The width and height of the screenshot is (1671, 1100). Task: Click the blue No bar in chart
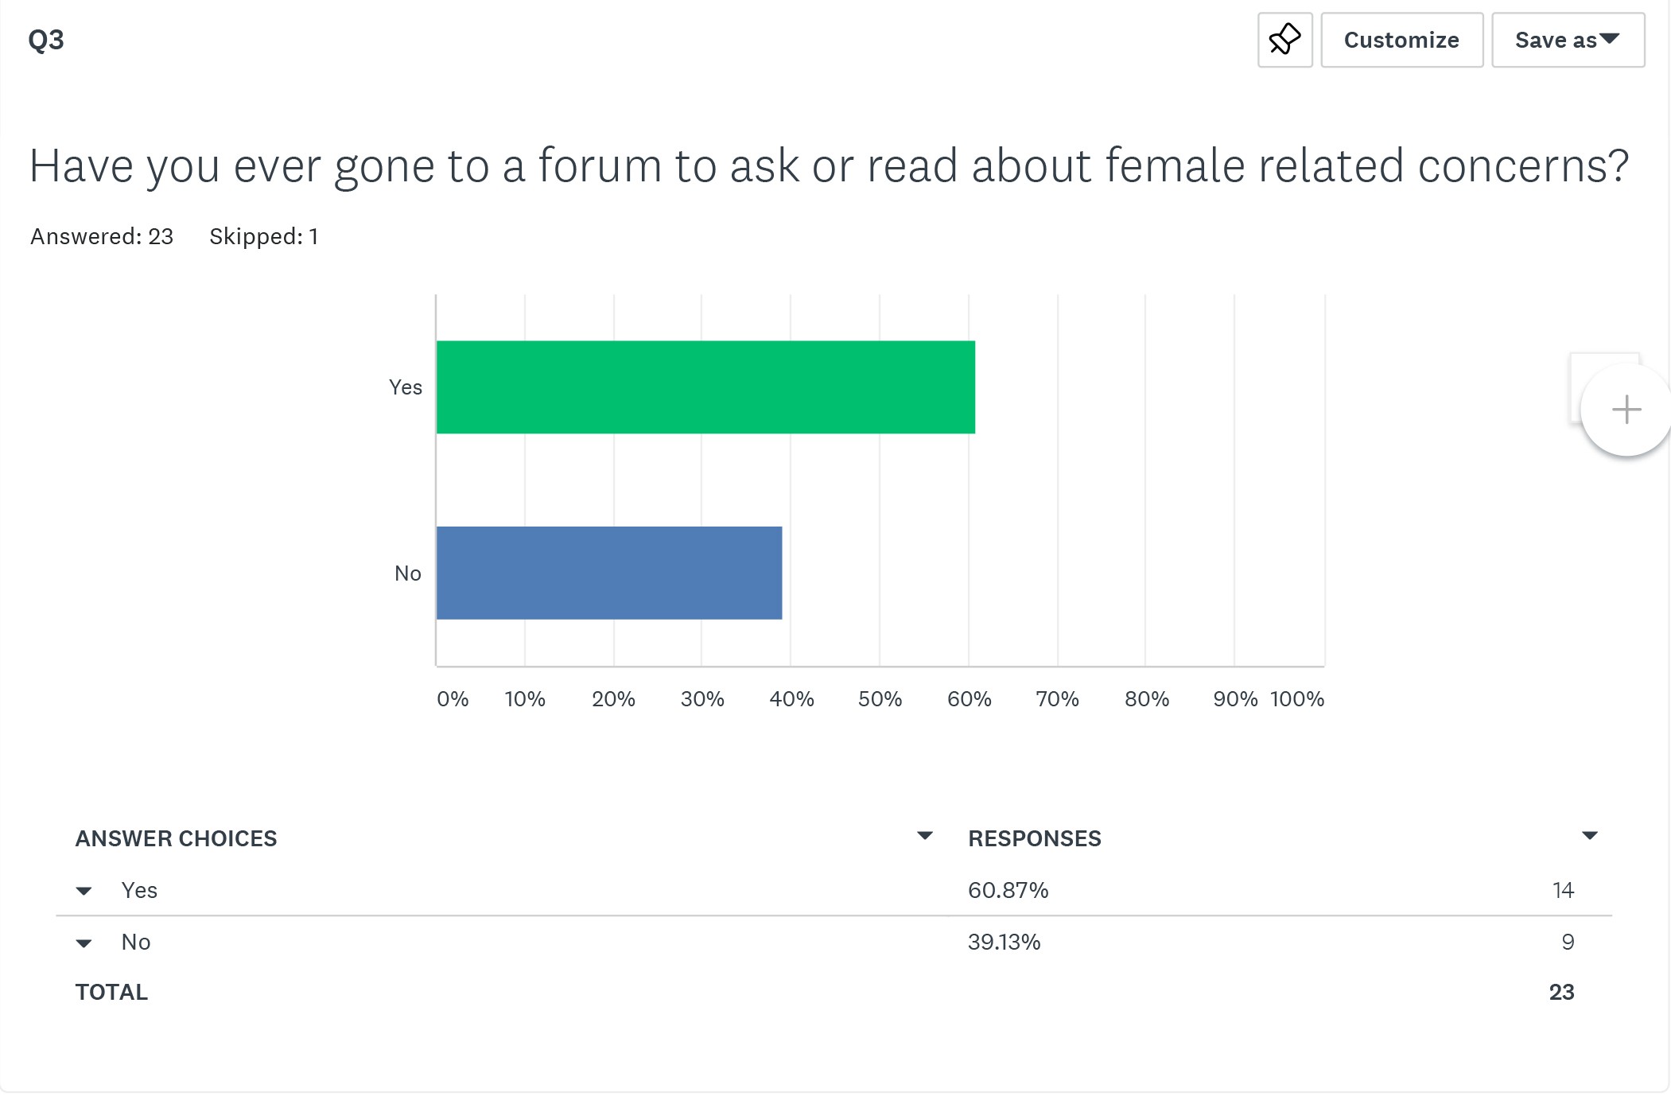coord(609,573)
